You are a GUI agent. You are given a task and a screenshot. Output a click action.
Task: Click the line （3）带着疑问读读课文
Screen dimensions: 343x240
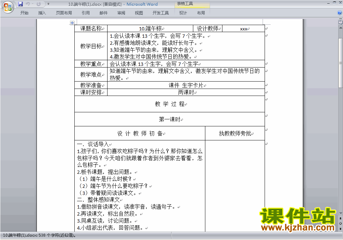click(108, 193)
